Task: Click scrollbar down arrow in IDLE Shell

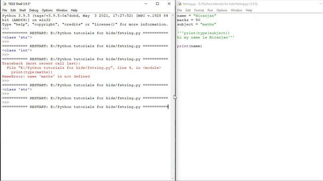Action: pos(173,178)
